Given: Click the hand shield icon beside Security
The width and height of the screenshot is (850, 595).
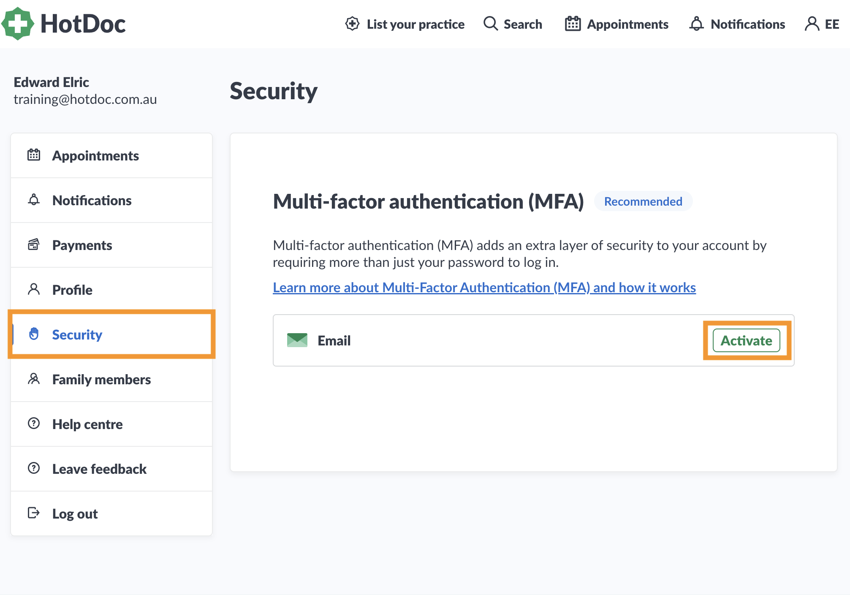Looking at the screenshot, I should (x=34, y=334).
